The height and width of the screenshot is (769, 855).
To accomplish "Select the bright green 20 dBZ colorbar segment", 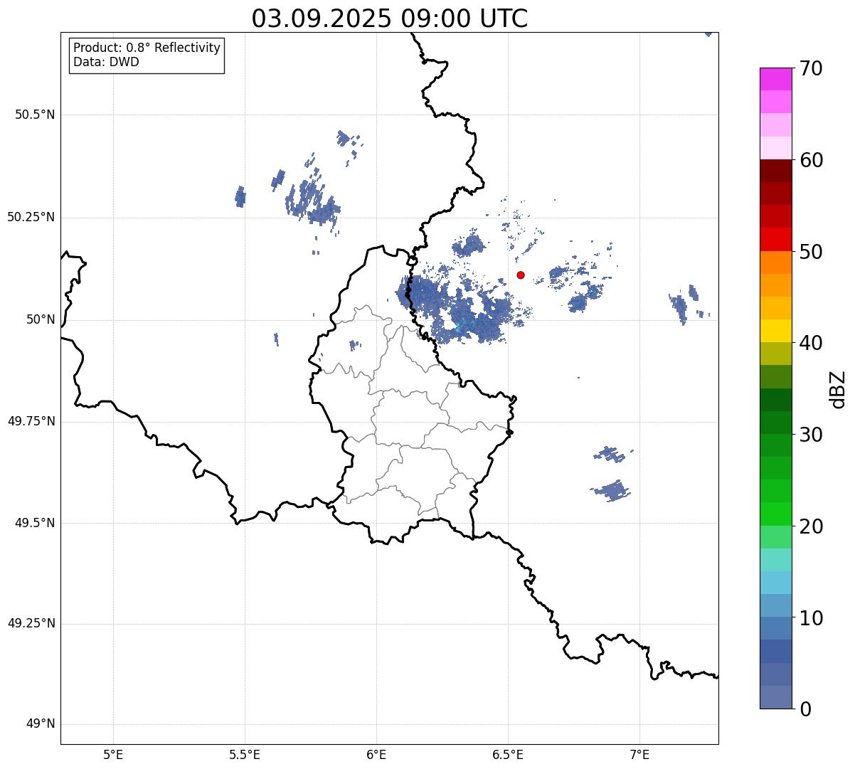I will click(775, 514).
